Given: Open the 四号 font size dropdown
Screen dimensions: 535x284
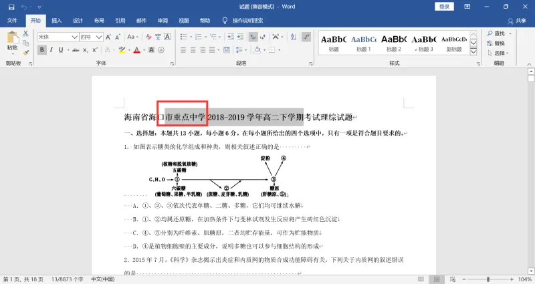Looking at the screenshot, I should pos(99,37).
